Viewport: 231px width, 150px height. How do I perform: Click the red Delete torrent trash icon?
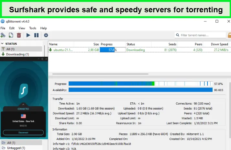(x=19, y=35)
